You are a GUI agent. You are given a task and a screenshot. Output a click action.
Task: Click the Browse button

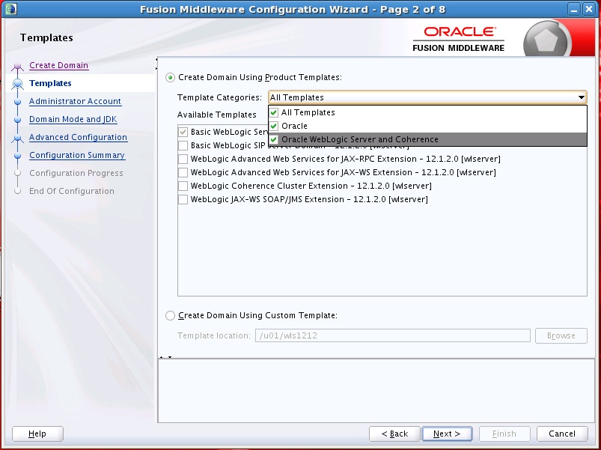[561, 335]
